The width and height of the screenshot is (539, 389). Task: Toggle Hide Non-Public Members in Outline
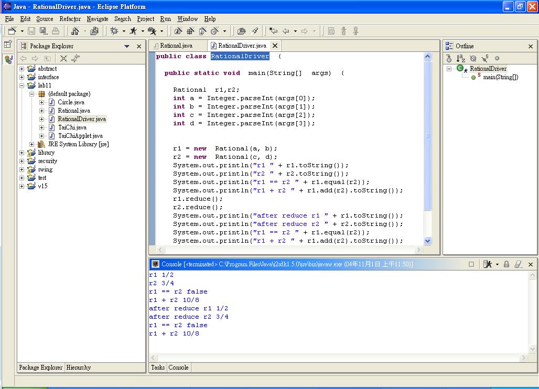pyautogui.click(x=497, y=58)
